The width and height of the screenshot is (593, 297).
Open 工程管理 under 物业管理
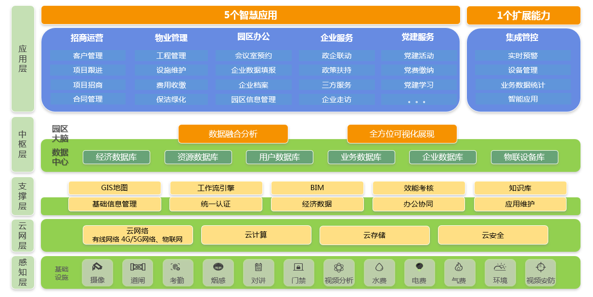point(171,56)
